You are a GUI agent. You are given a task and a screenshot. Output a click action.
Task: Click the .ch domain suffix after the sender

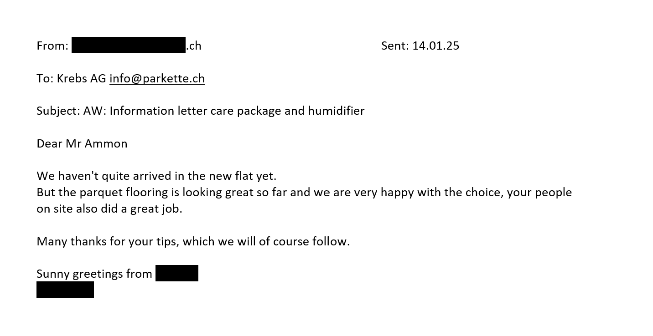[194, 46]
